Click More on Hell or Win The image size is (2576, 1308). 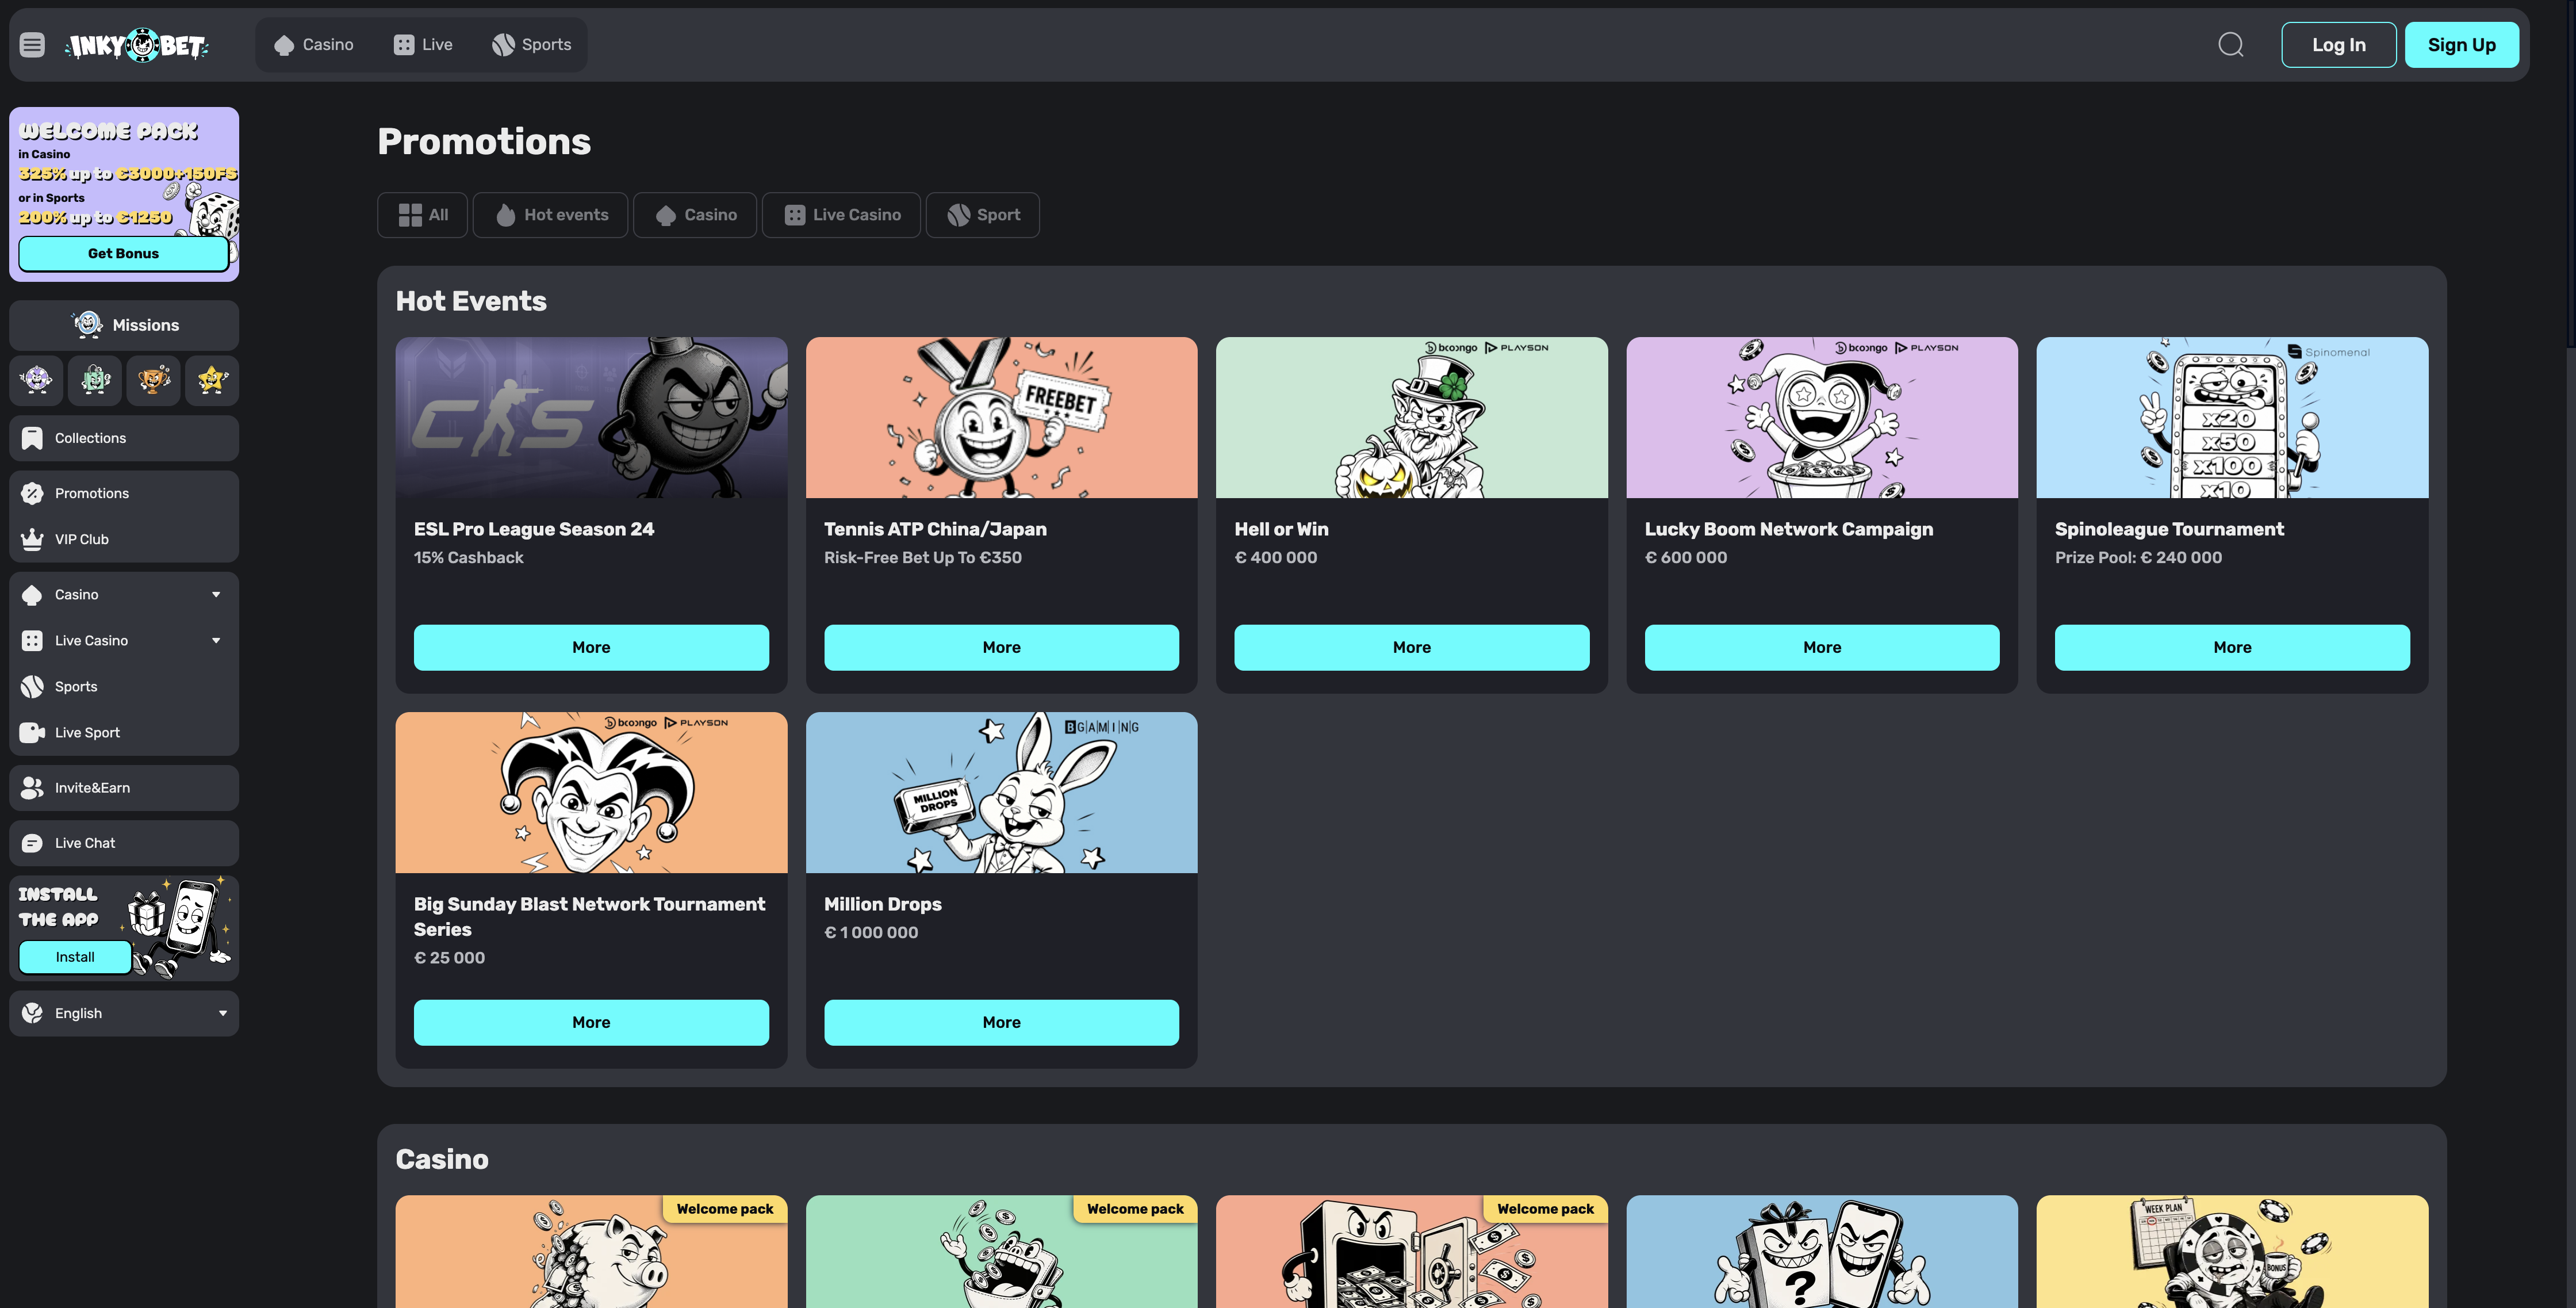1411,647
